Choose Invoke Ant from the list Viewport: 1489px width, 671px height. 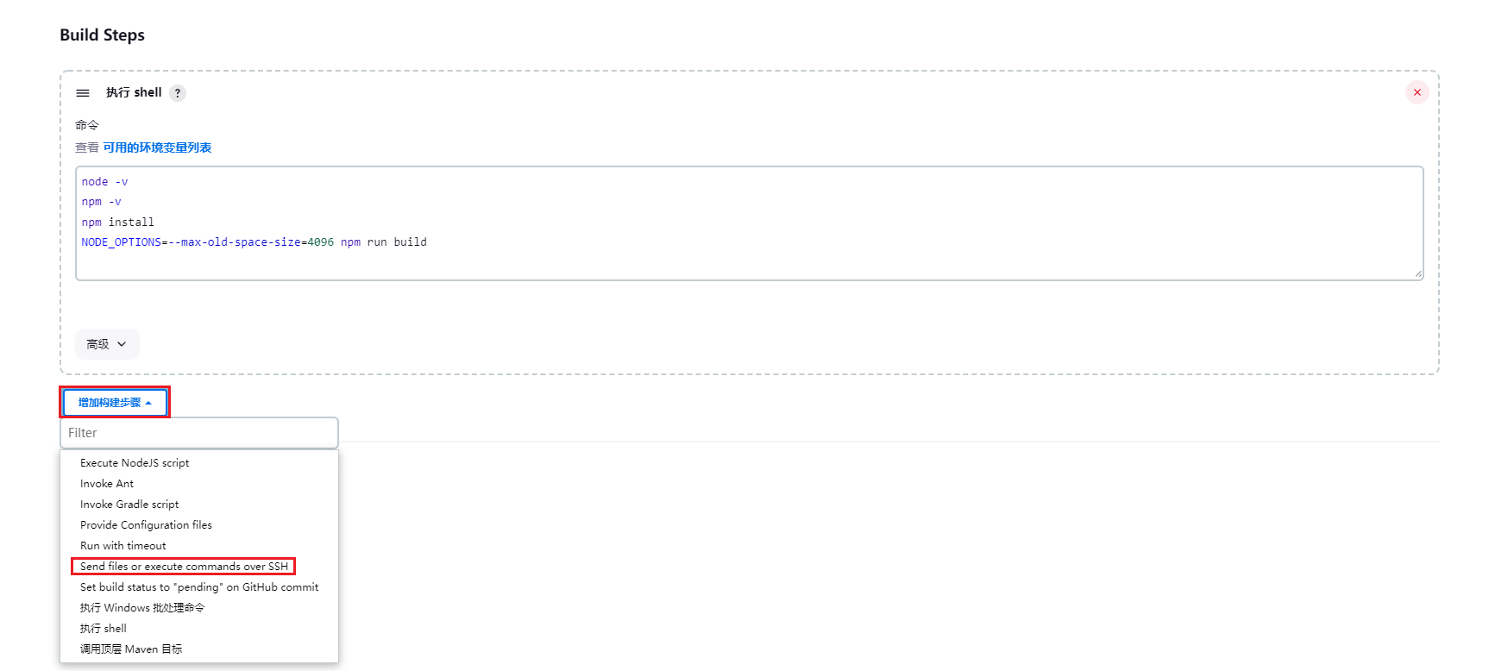107,484
